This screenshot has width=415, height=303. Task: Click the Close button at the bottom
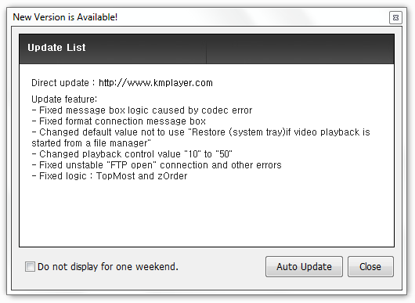click(x=370, y=266)
